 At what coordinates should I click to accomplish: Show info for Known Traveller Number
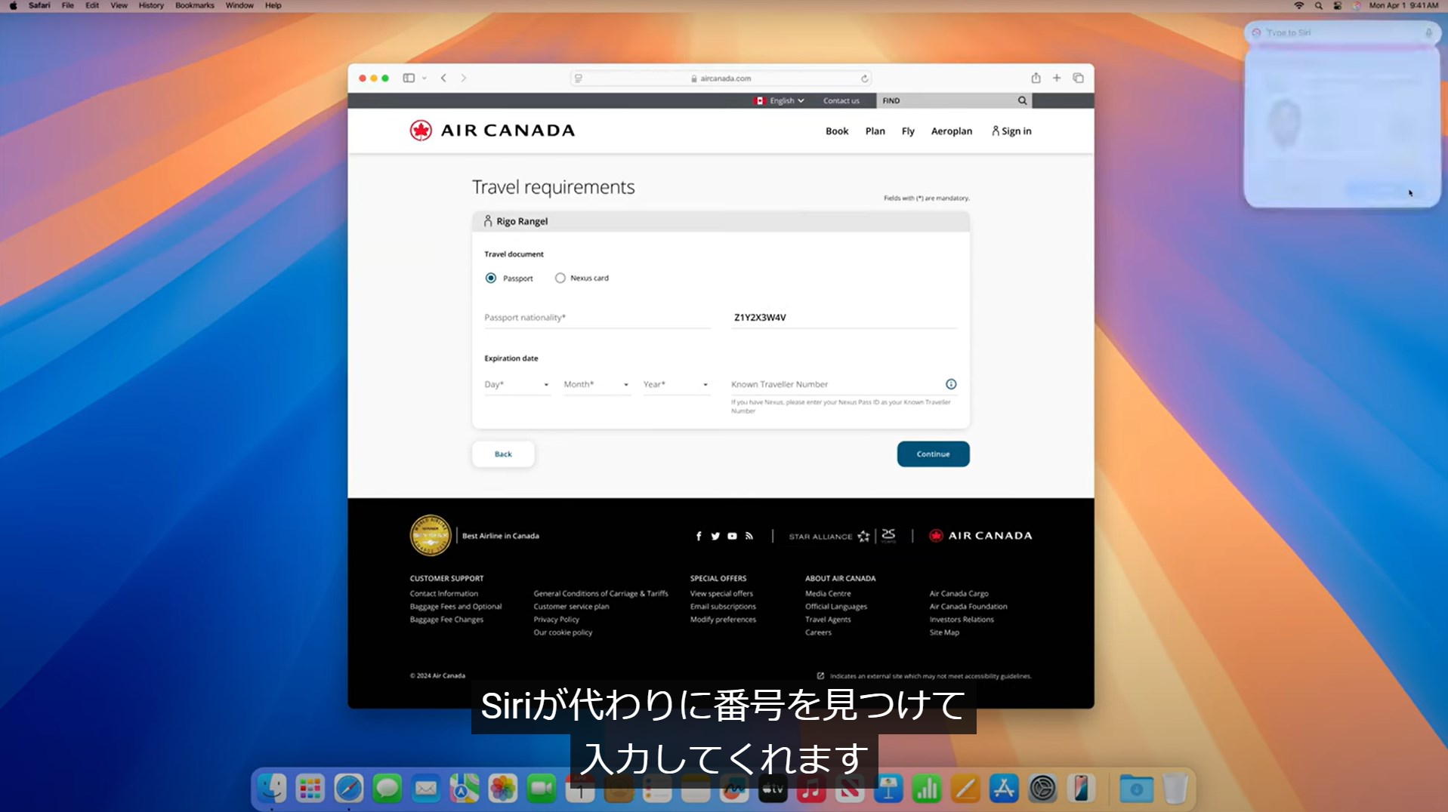[951, 384]
